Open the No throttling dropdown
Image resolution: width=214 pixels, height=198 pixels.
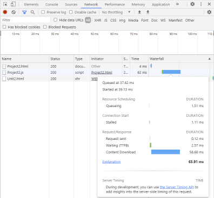116,12
